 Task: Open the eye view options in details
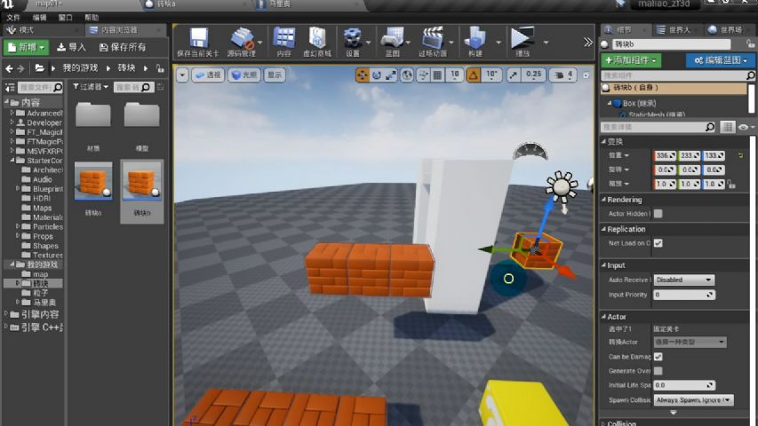click(x=746, y=127)
